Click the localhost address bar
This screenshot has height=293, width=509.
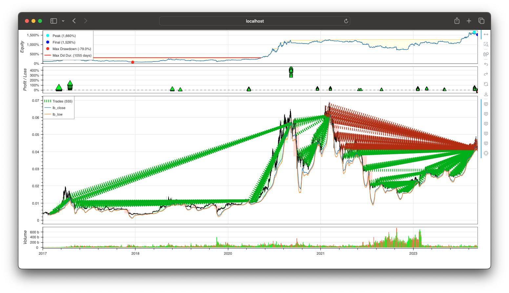[x=254, y=21]
